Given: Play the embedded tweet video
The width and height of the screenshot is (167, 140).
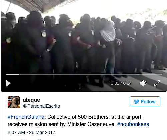Looking at the screenshot, I should pos(8,83).
